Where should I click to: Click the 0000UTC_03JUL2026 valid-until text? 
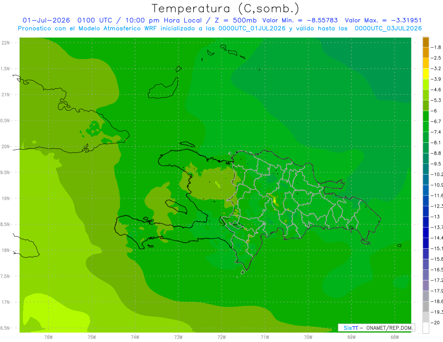(388, 28)
